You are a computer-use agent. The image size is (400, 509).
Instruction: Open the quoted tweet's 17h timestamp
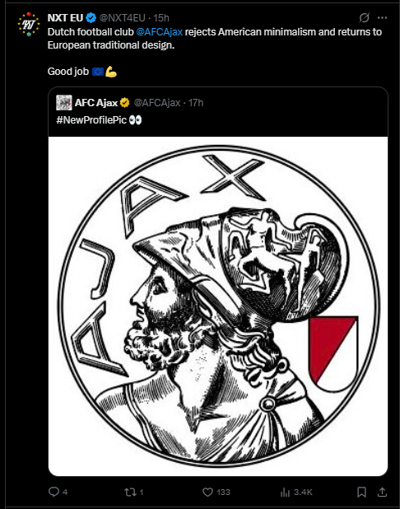(196, 103)
